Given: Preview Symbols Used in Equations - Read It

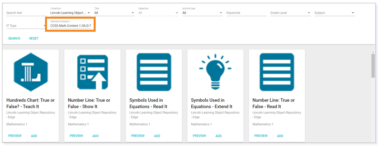Looking at the screenshot, I should [x=138, y=136].
